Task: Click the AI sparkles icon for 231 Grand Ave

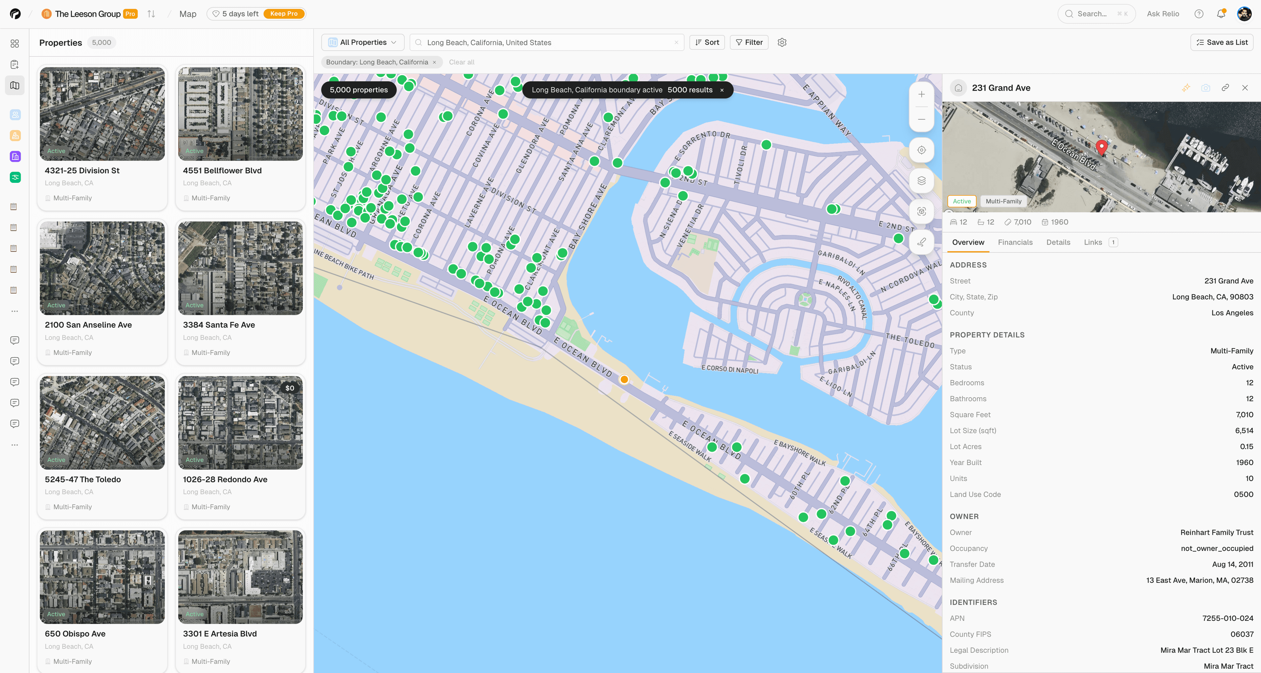Action: [1186, 88]
